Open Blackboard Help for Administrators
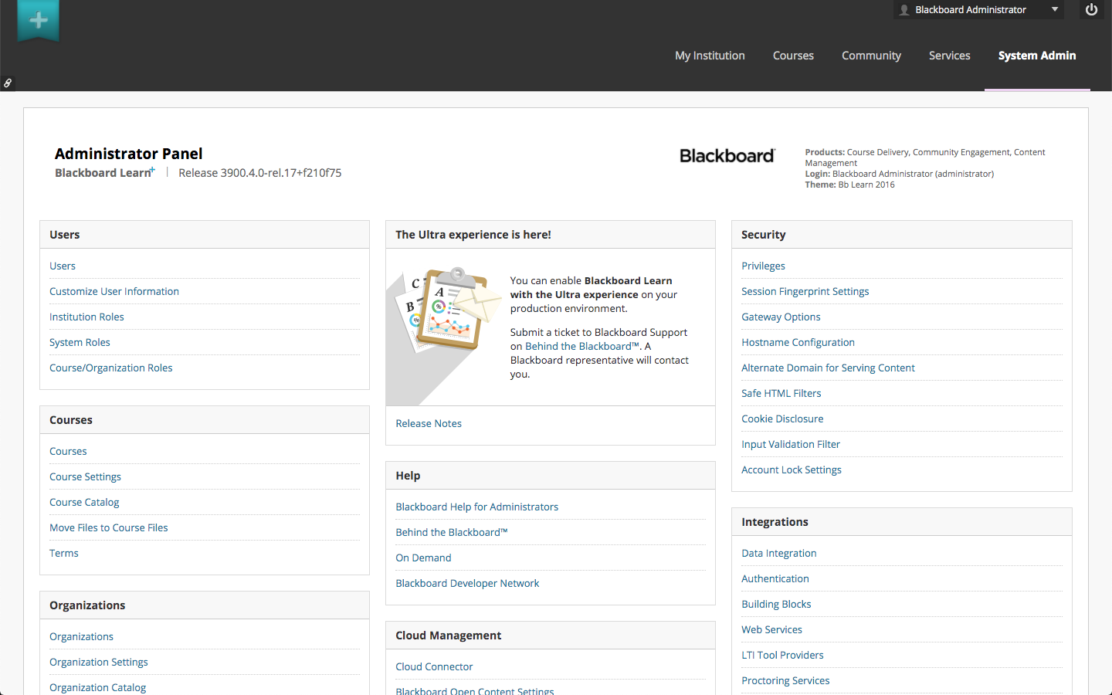The image size is (1112, 695). (x=476, y=507)
